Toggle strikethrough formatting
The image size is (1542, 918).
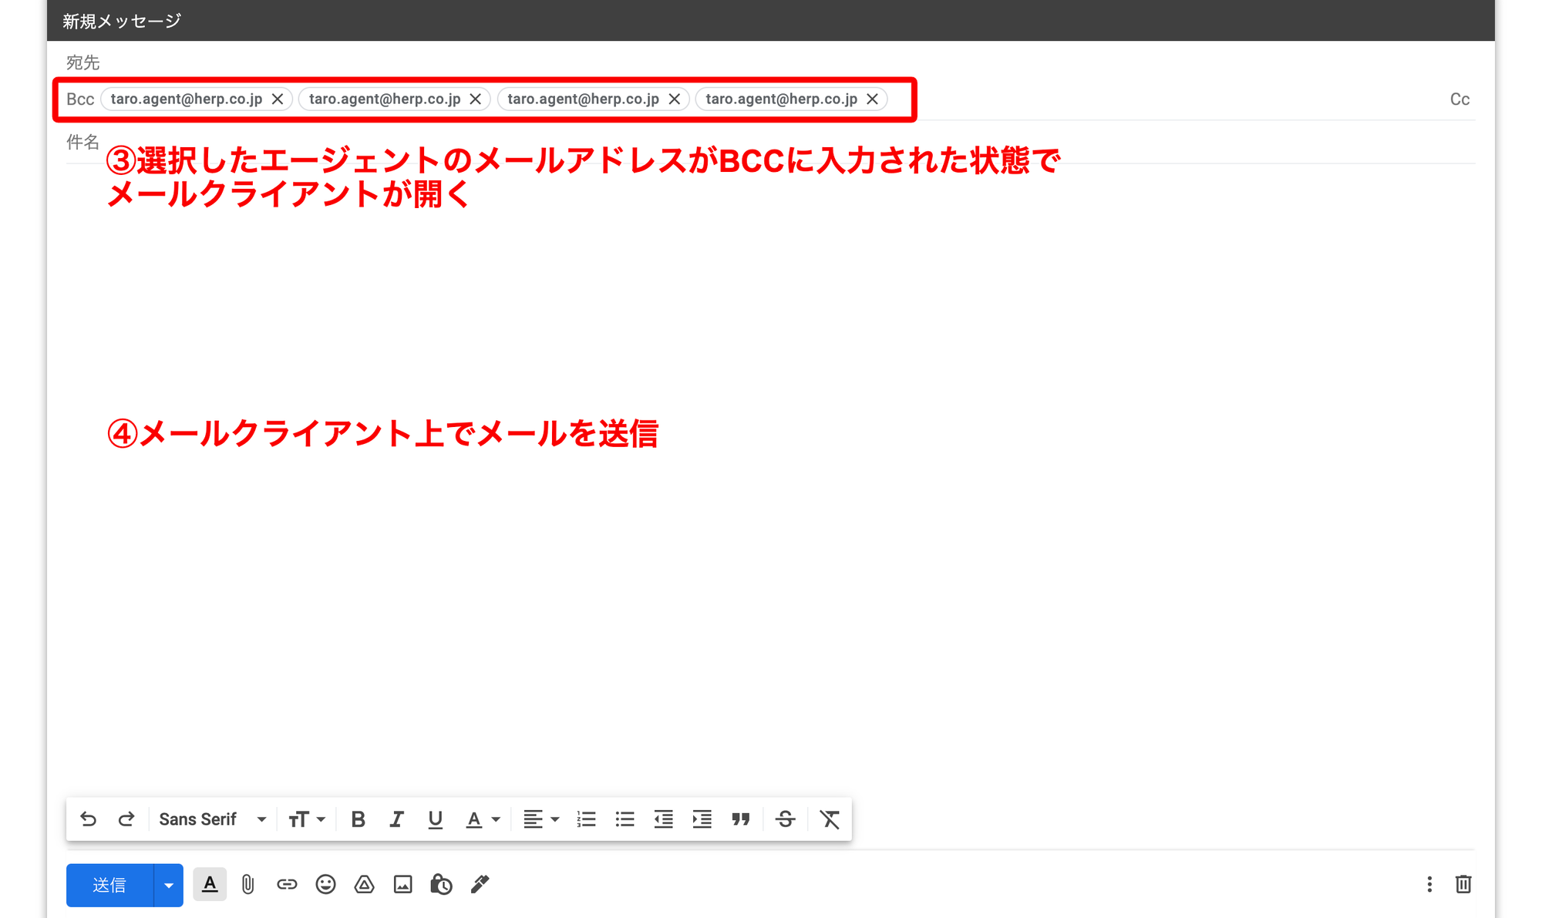pos(785,819)
